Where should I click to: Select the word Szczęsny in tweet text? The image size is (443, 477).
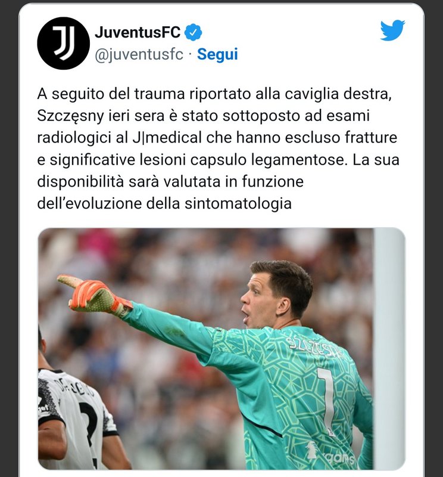pos(70,116)
